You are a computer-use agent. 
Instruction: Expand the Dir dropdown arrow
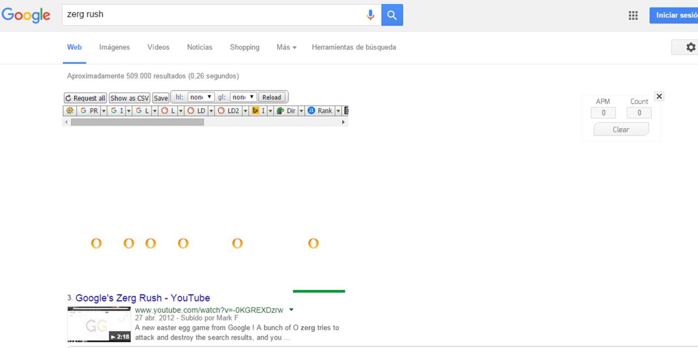point(301,110)
